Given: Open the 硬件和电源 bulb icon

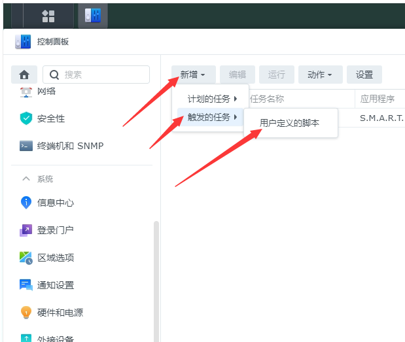Looking at the screenshot, I should coord(26,313).
